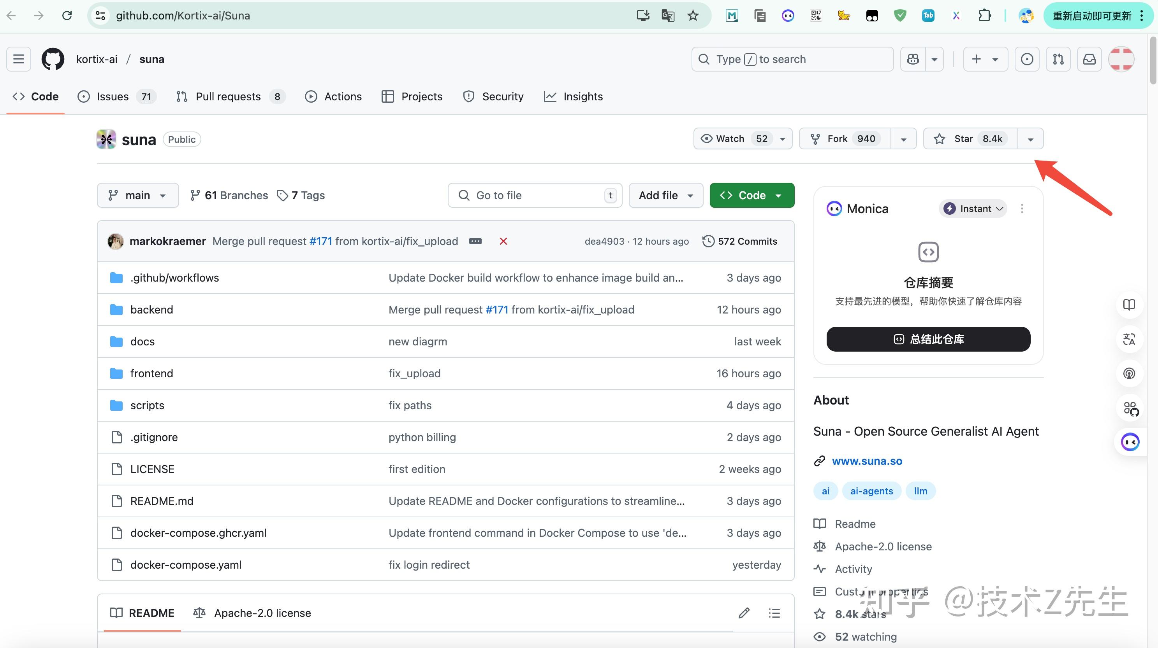Click the 总结此仓库 button
This screenshot has height=648, width=1158.
928,339
